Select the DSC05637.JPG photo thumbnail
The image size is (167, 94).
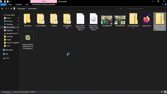pyautogui.click(x=120, y=20)
